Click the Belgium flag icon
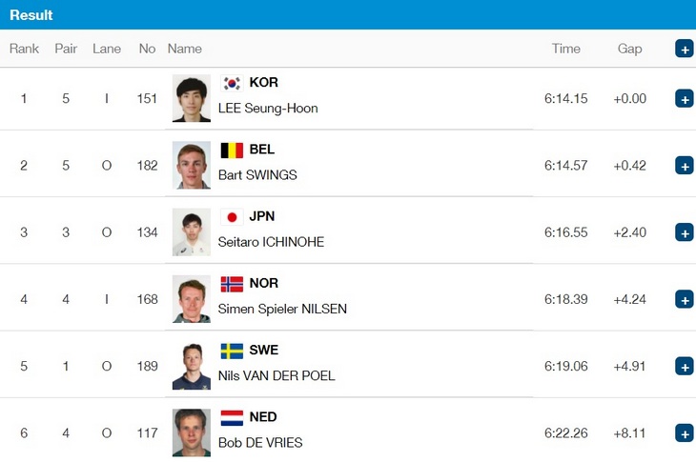Screen dimensions: 696x462 (232, 151)
